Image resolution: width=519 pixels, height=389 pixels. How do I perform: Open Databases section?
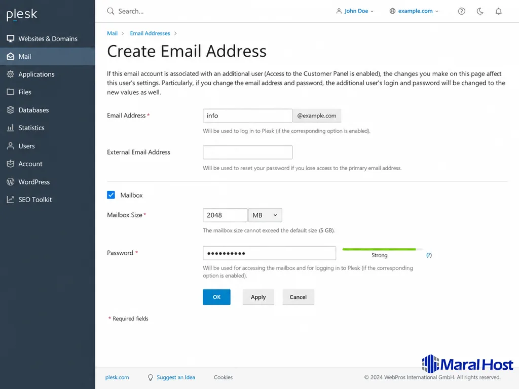(x=48, y=110)
